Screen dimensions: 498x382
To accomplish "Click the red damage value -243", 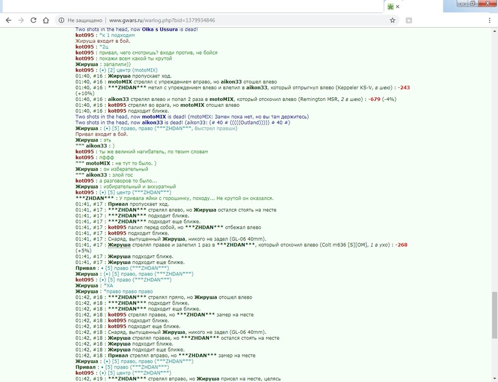I will 404,88.
